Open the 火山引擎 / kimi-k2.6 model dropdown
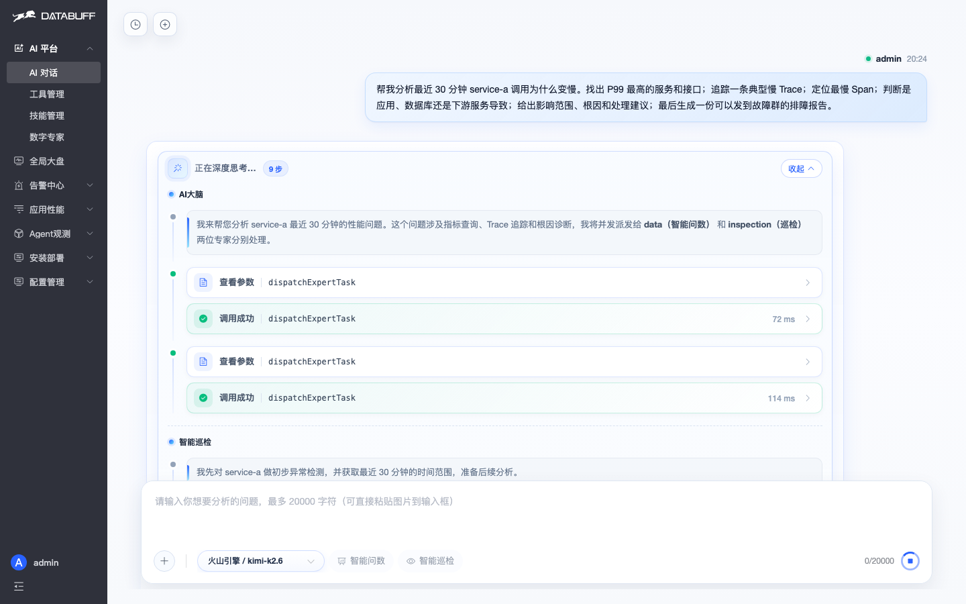Viewport: 966px width, 604px height. tap(261, 561)
